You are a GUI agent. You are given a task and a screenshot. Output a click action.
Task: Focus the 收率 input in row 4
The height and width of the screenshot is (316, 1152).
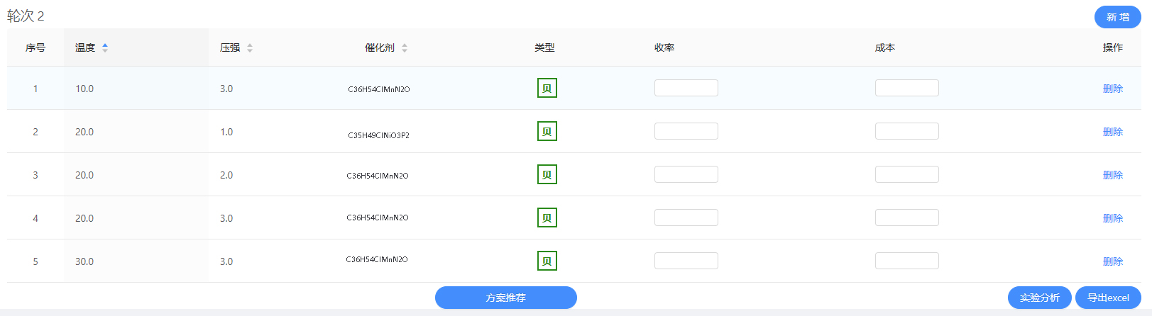[x=686, y=218]
